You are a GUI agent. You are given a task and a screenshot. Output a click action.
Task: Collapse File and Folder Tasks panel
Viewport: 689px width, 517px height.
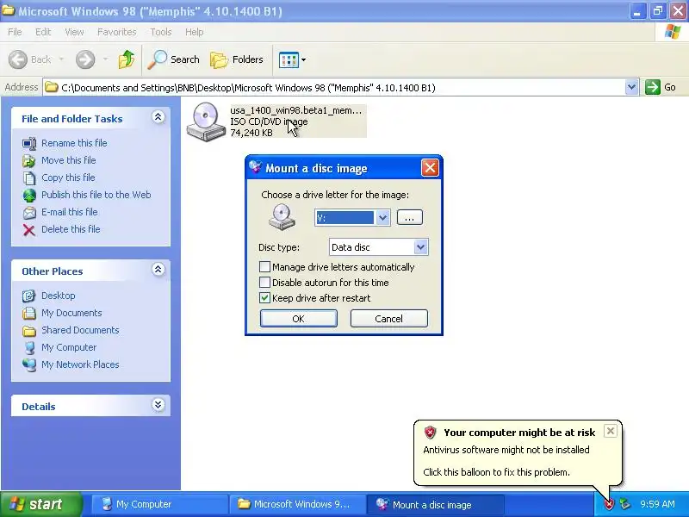158,117
